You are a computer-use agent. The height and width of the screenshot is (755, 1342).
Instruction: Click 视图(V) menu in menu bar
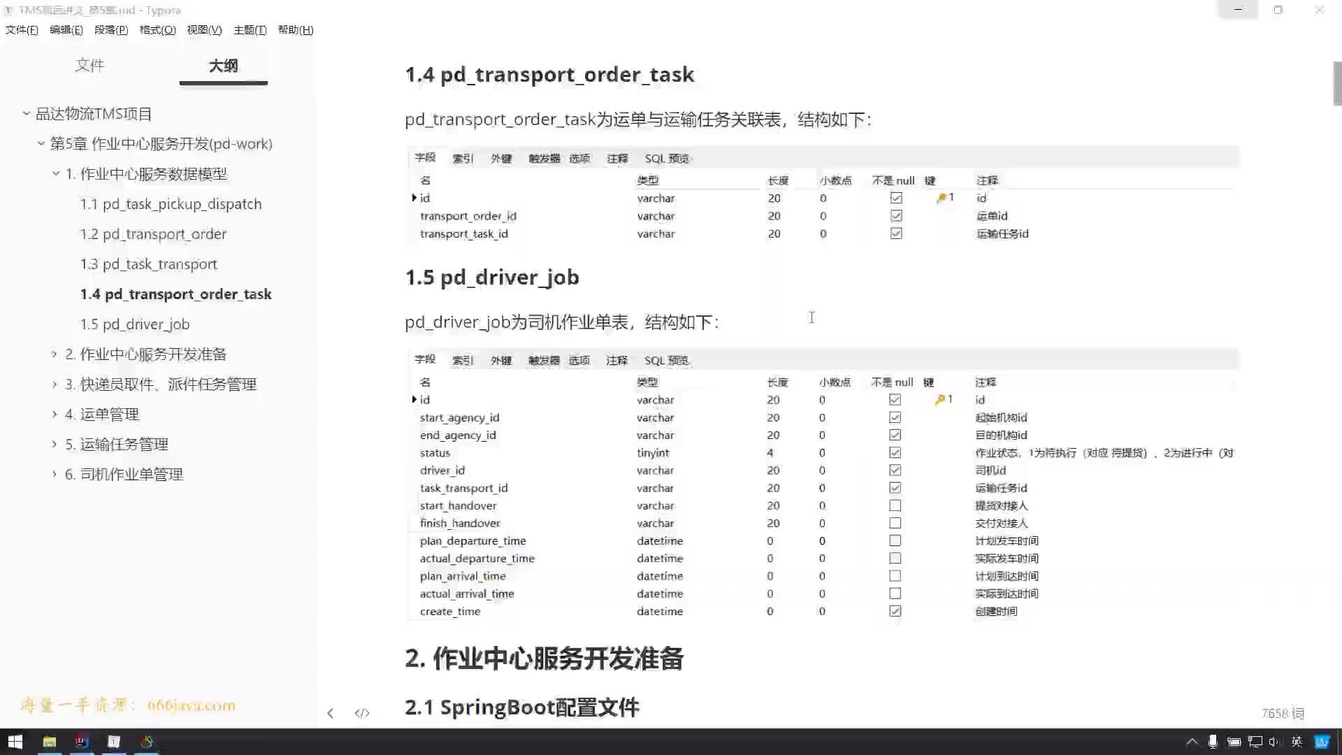tap(203, 29)
